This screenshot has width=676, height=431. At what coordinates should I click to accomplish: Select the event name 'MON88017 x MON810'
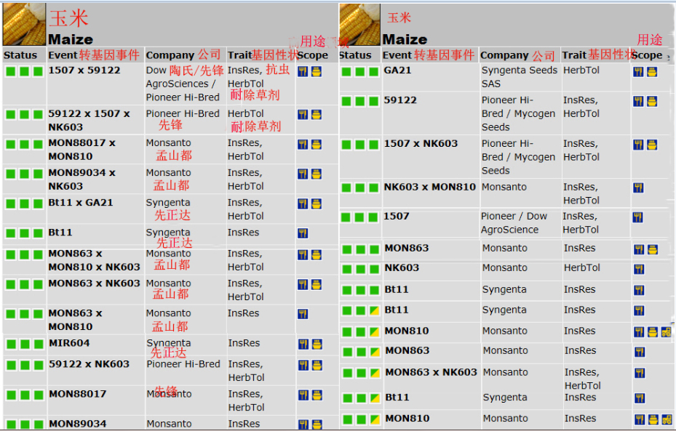tap(82, 150)
